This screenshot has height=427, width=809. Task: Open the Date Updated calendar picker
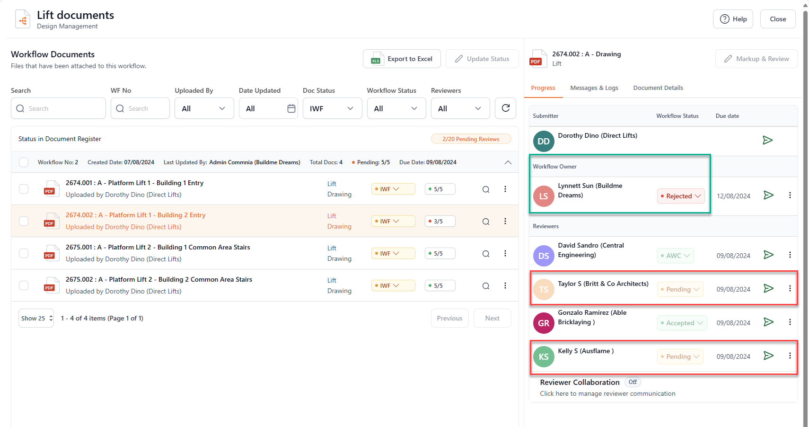291,108
